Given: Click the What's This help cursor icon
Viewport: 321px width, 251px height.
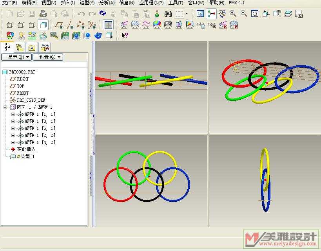Looking at the screenshot, I should [x=125, y=35].
